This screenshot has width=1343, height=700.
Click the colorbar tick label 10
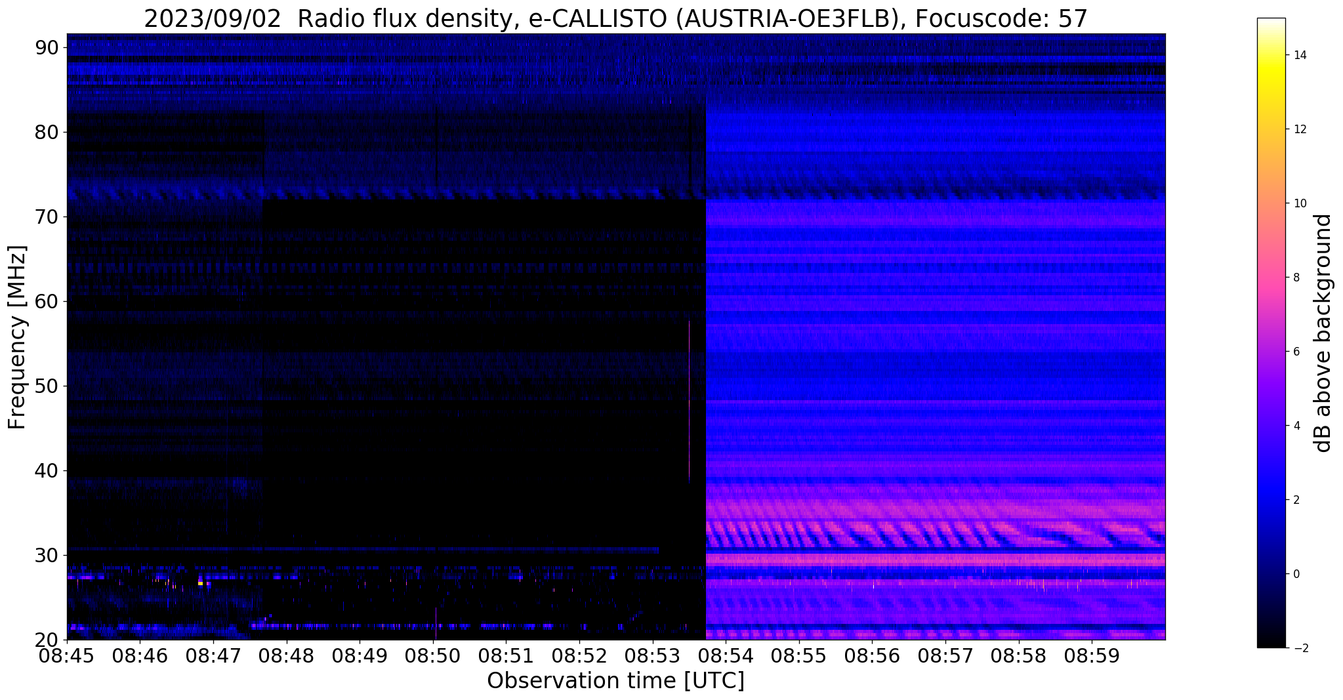(1298, 203)
